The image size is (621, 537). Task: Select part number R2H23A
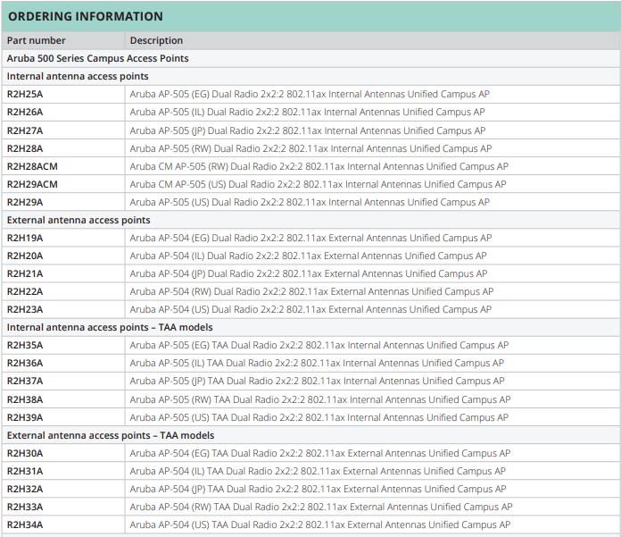[25, 309]
